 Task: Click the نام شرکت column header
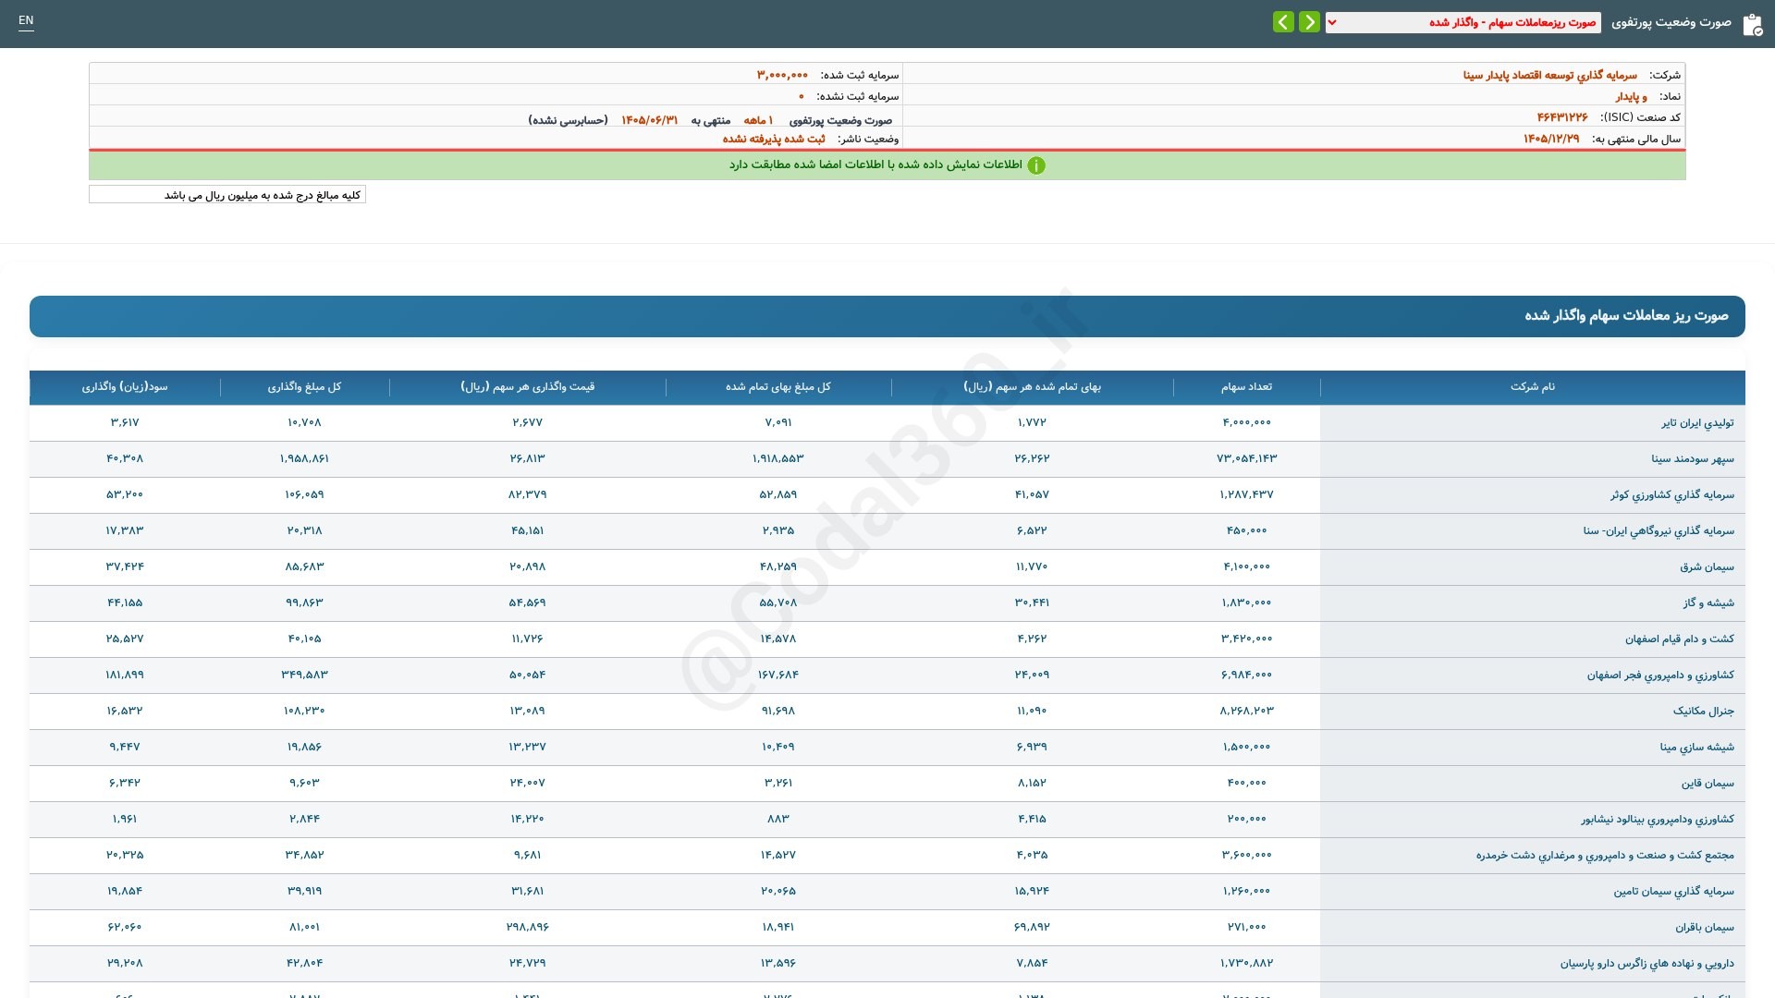click(1533, 387)
